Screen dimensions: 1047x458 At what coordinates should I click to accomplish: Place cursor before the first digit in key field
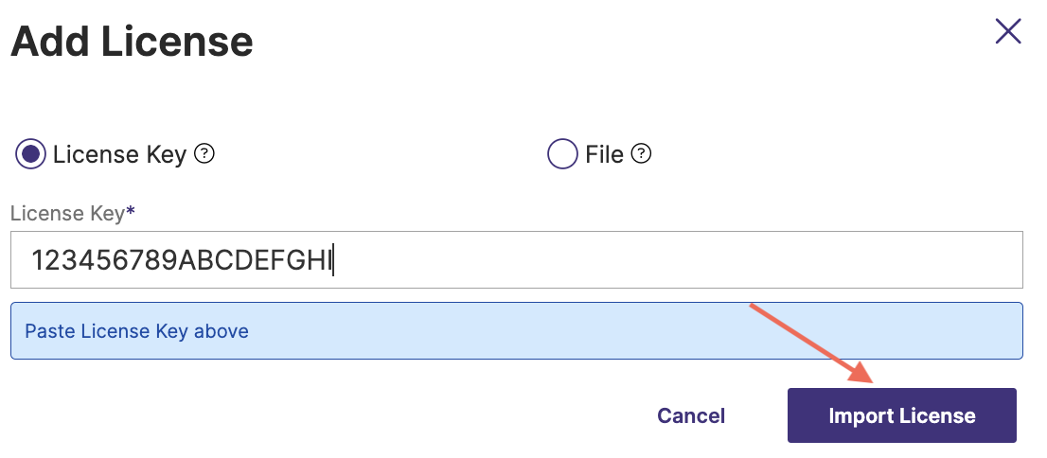[x=32, y=260]
